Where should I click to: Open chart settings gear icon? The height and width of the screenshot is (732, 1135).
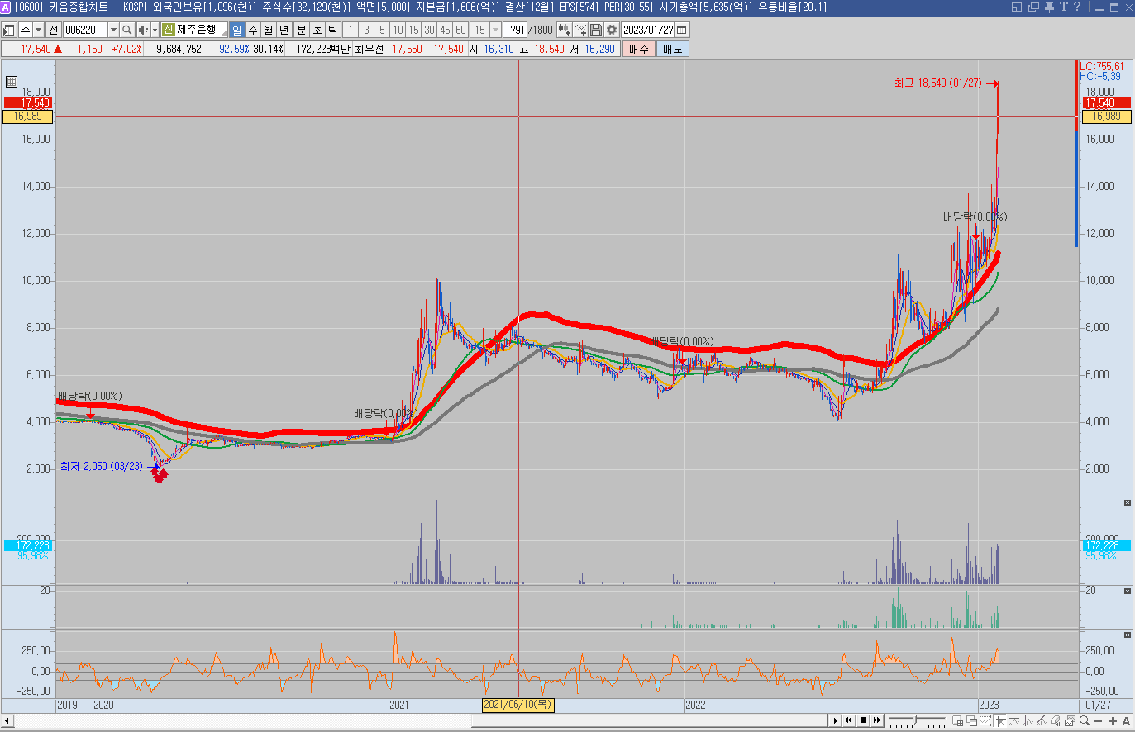[612, 30]
